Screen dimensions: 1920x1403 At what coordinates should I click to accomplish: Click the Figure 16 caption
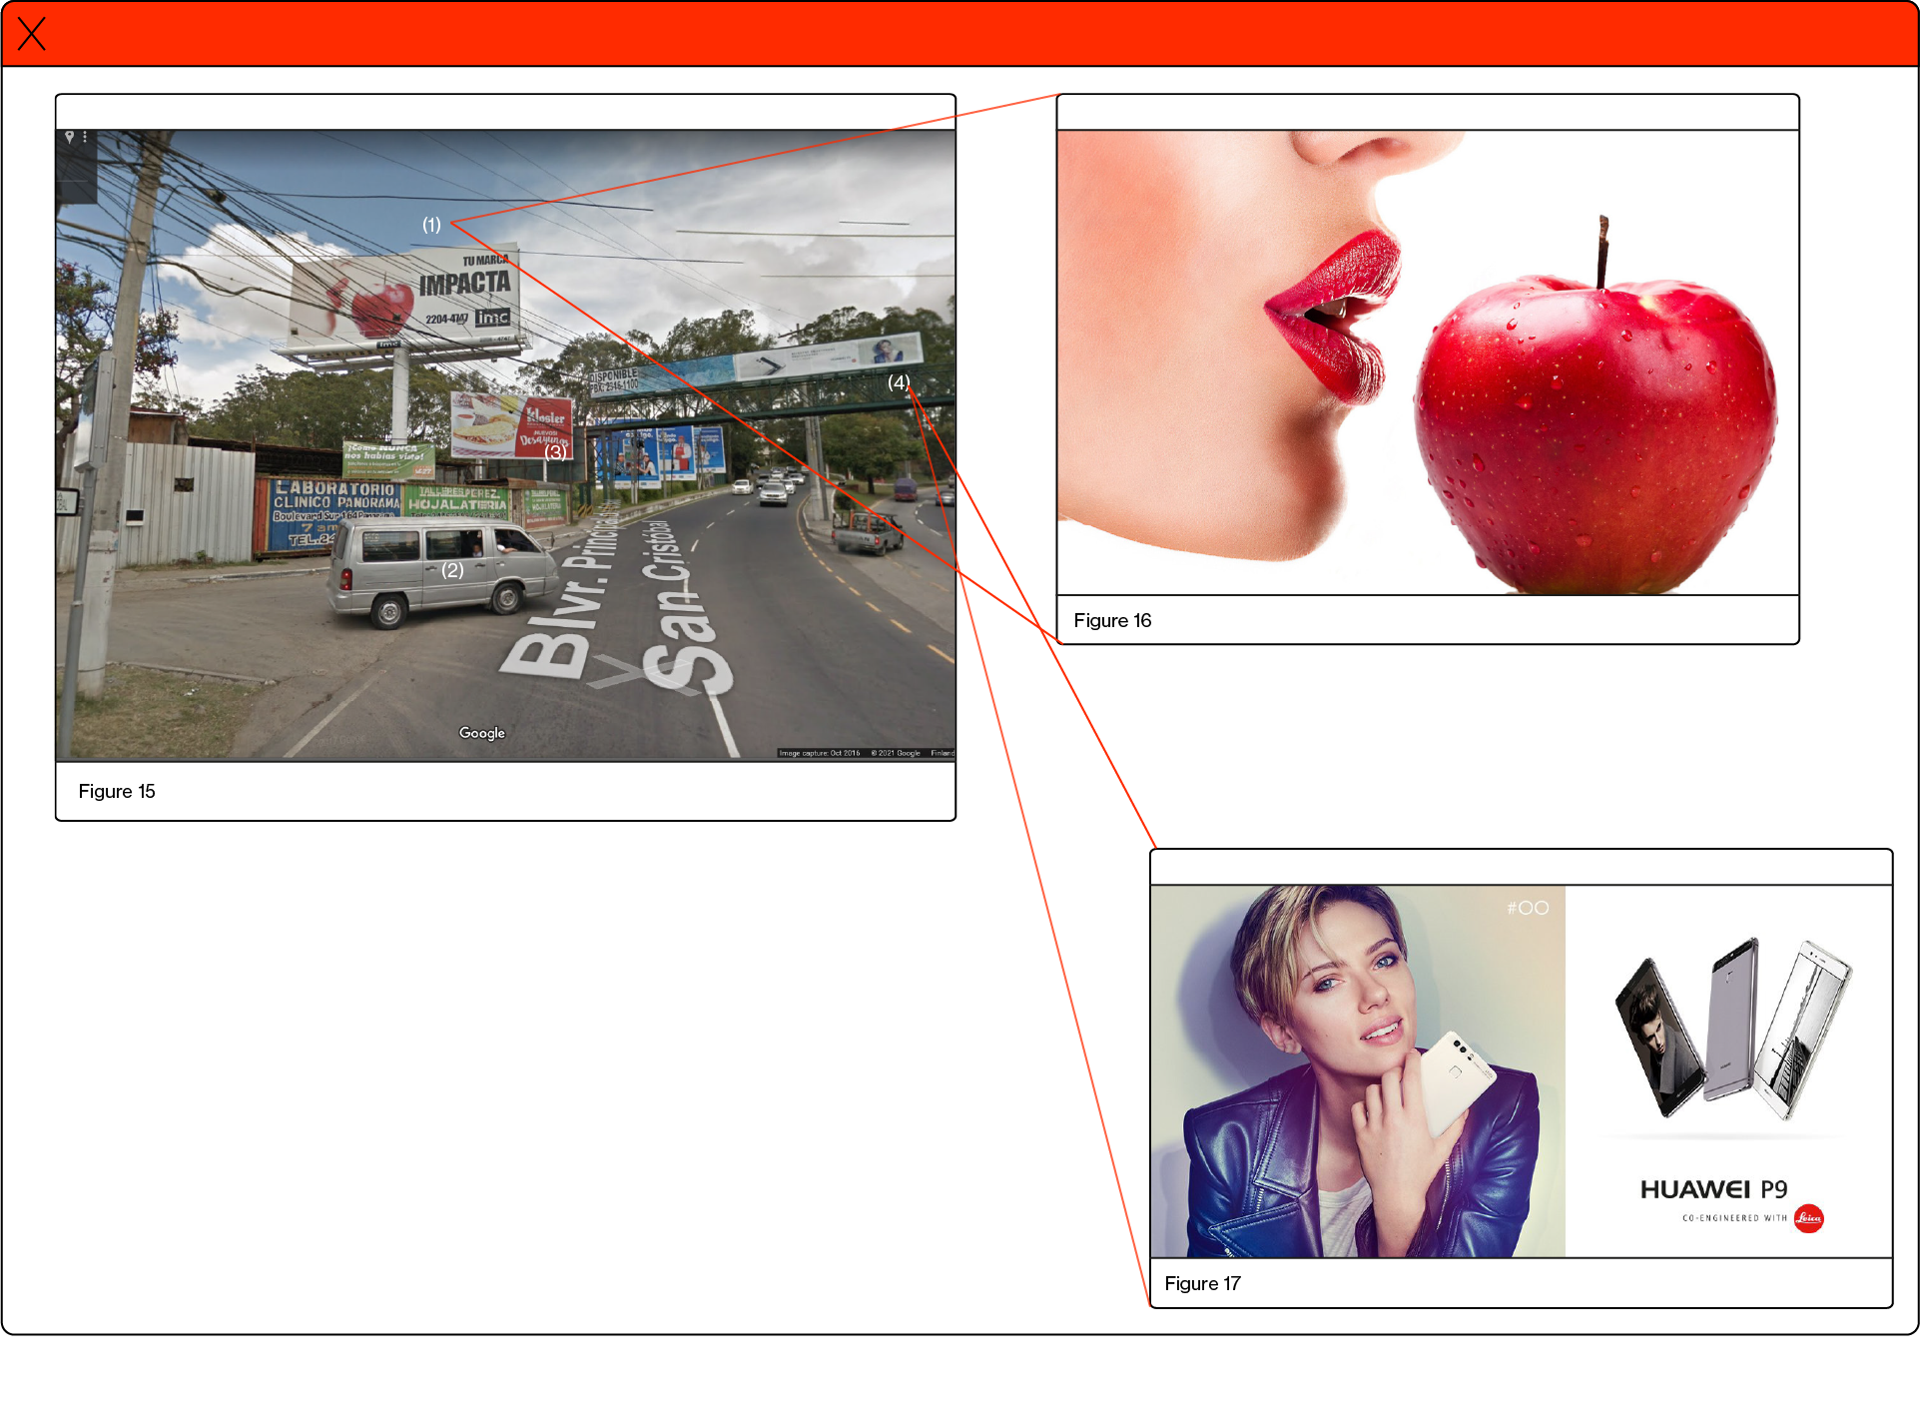[1112, 621]
